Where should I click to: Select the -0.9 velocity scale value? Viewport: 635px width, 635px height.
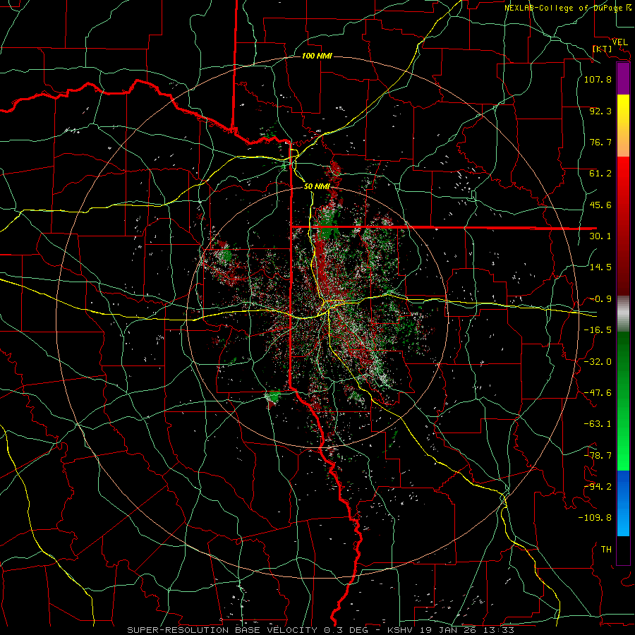point(600,299)
